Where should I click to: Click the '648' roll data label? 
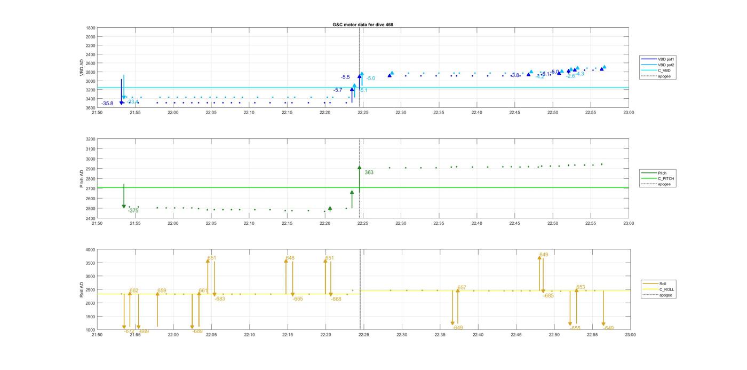(x=290, y=258)
